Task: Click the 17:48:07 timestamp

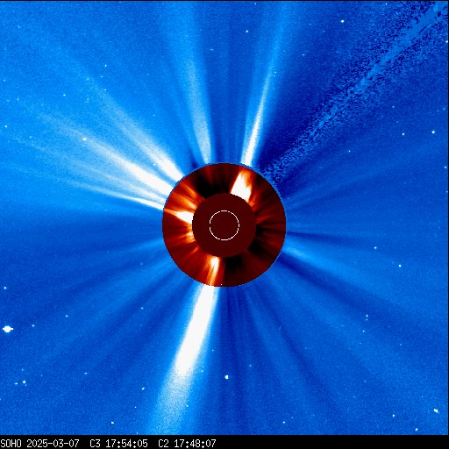Action: point(195,444)
